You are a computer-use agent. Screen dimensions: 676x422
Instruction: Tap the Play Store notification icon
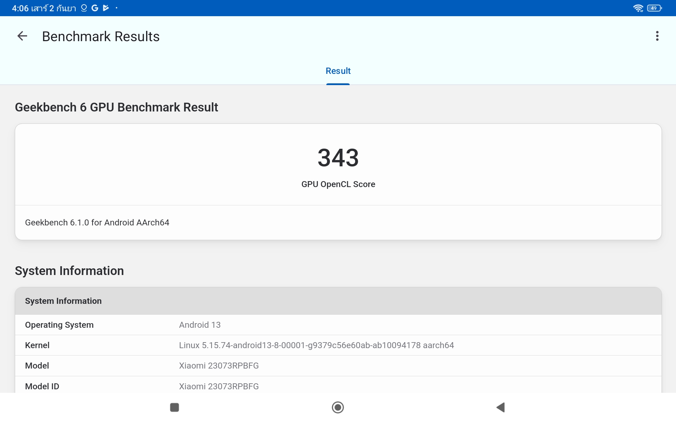tap(106, 8)
